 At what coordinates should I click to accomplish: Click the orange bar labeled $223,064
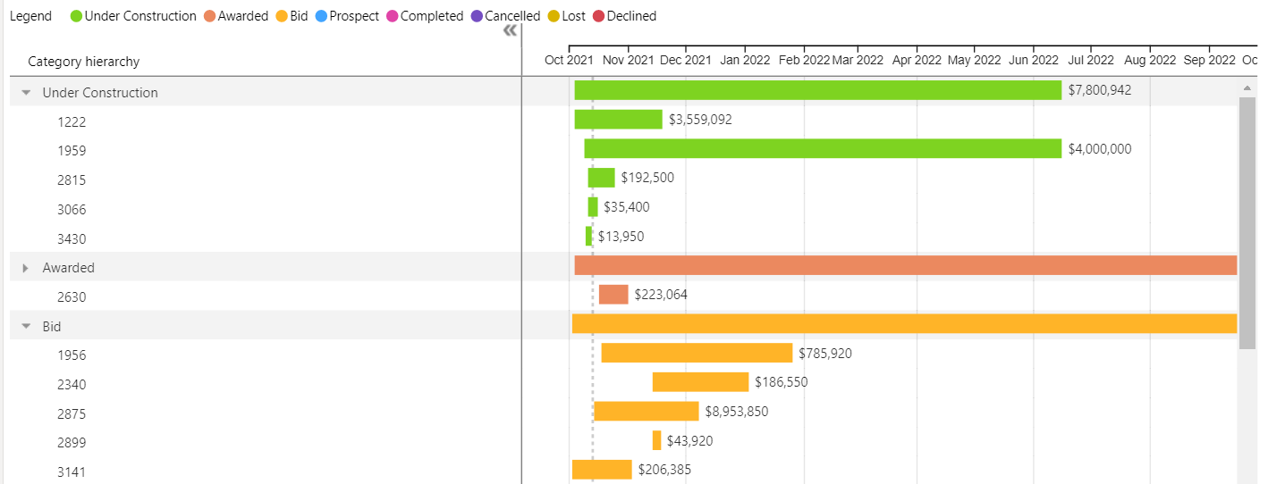613,295
